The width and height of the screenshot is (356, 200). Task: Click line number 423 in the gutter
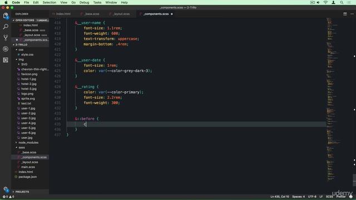pyautogui.click(x=57, y=60)
